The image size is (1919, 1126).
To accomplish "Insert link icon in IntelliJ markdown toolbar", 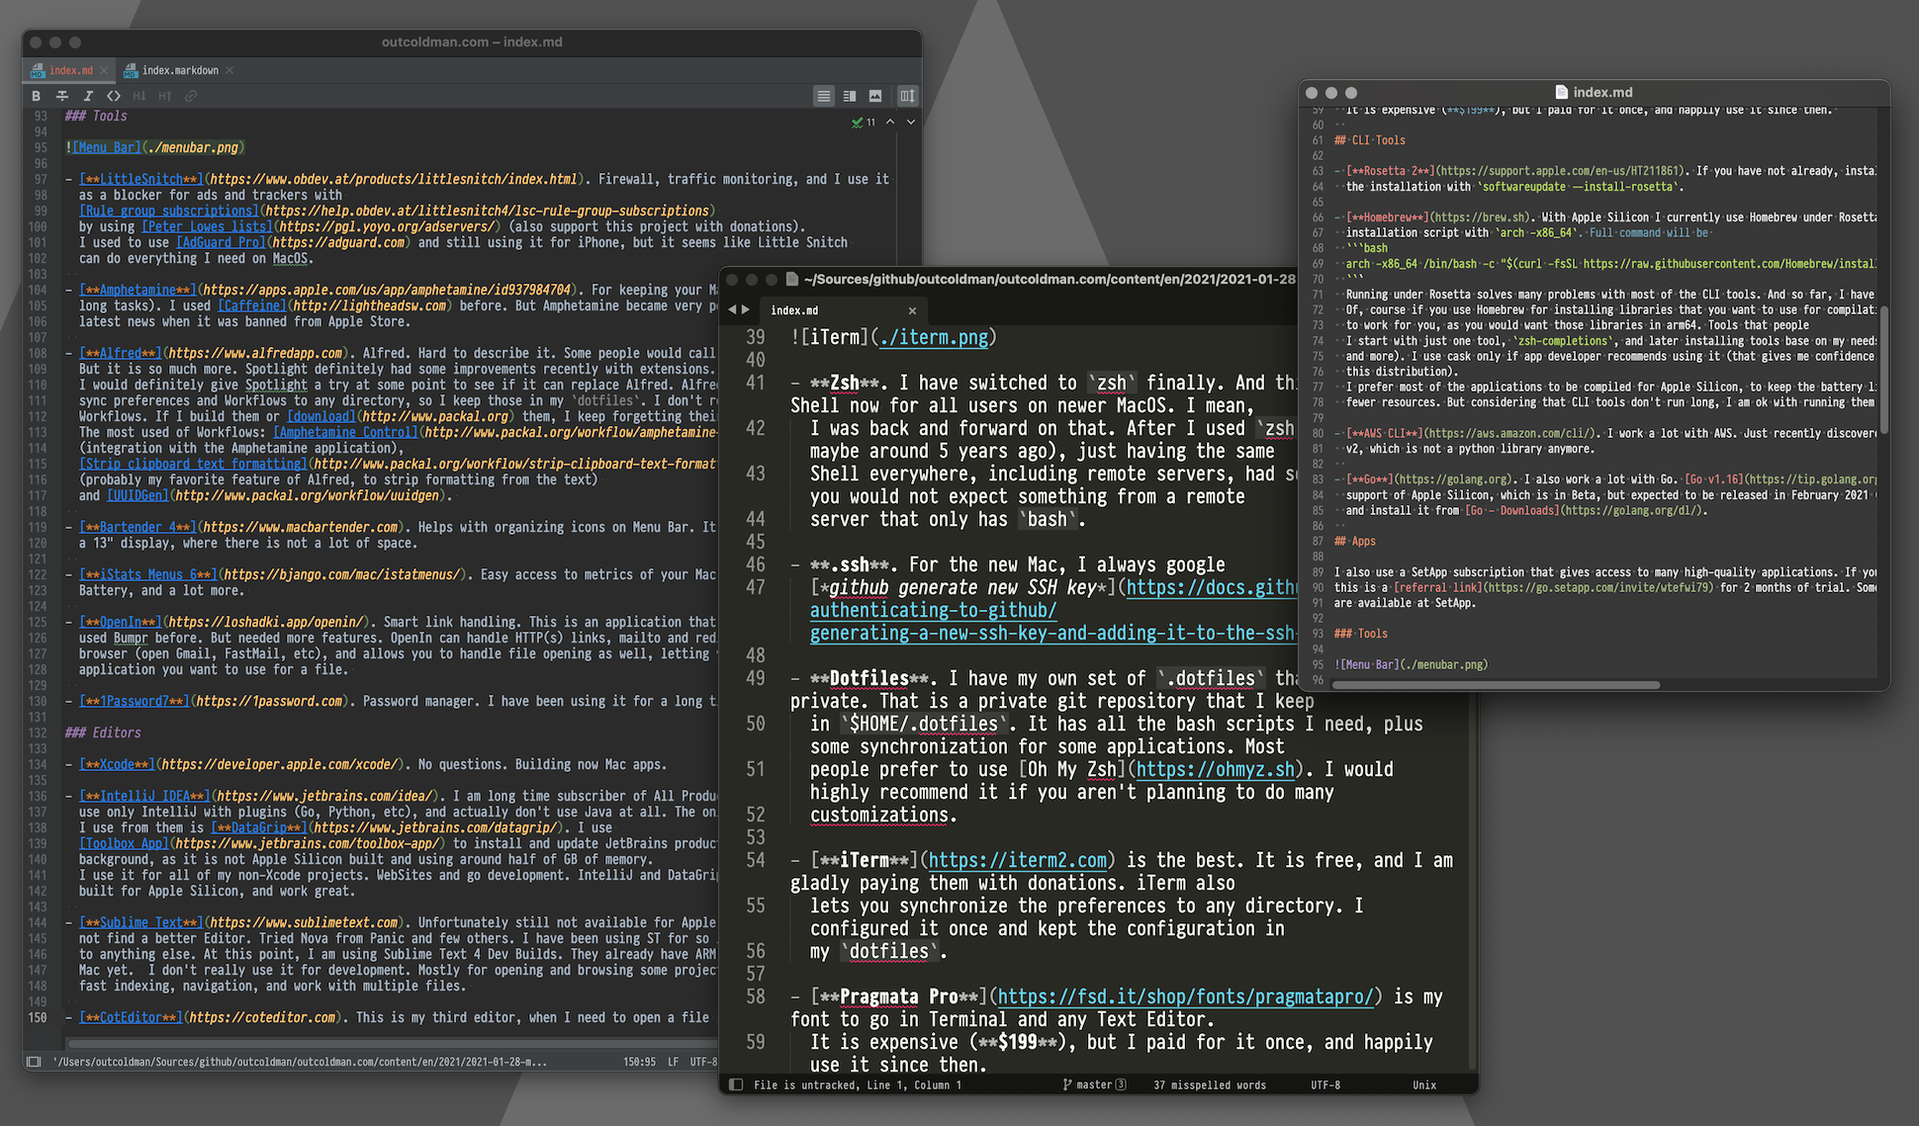I will [191, 96].
